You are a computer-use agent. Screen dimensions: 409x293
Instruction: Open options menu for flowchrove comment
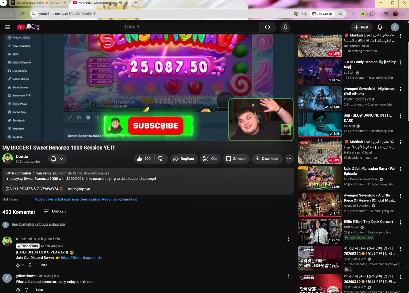[x=289, y=276]
